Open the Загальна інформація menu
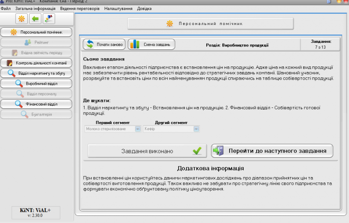 35,9
